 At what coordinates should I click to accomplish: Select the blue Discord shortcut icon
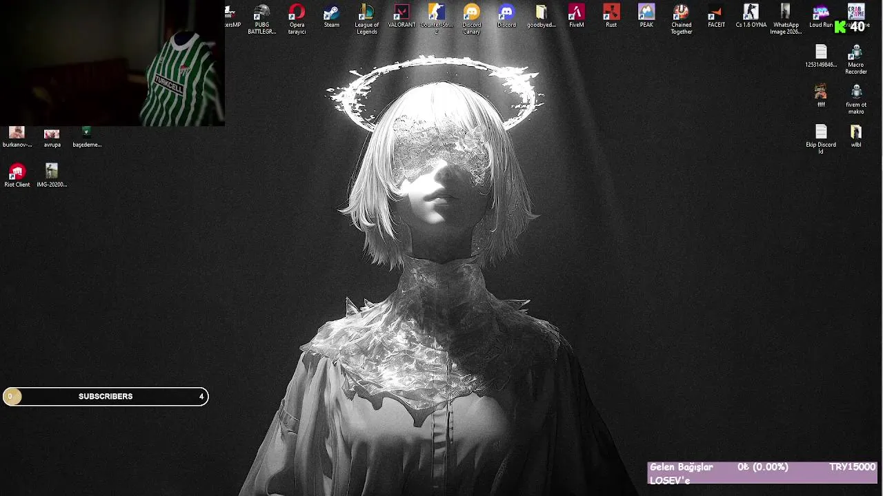506,16
